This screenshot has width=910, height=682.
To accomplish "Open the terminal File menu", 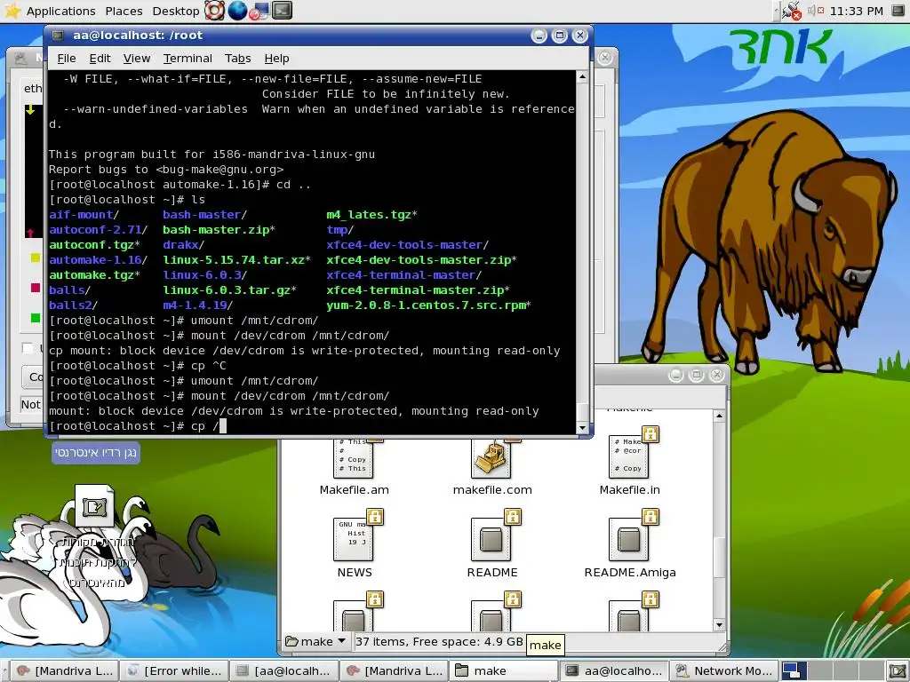I will tap(66, 58).
